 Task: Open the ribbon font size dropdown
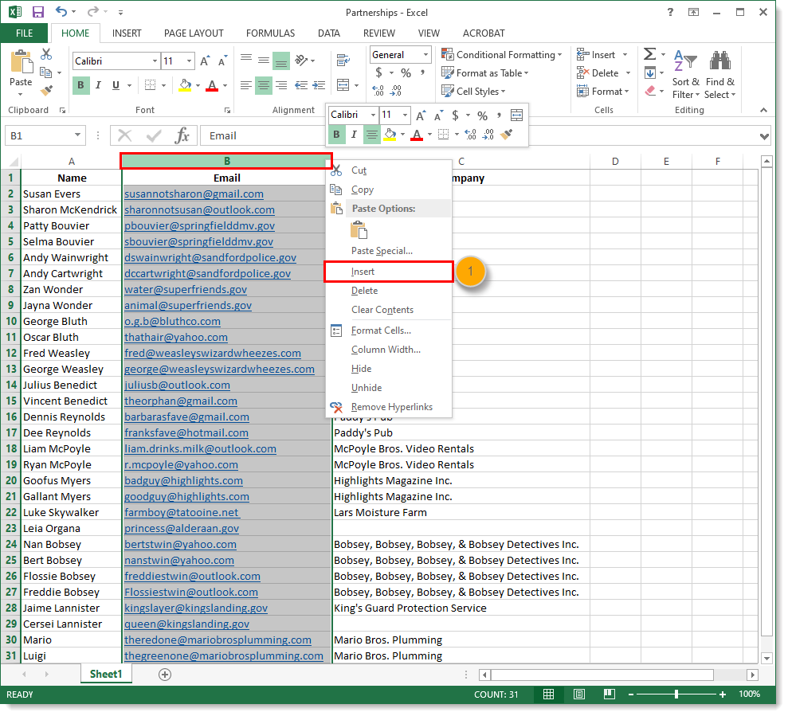point(189,61)
